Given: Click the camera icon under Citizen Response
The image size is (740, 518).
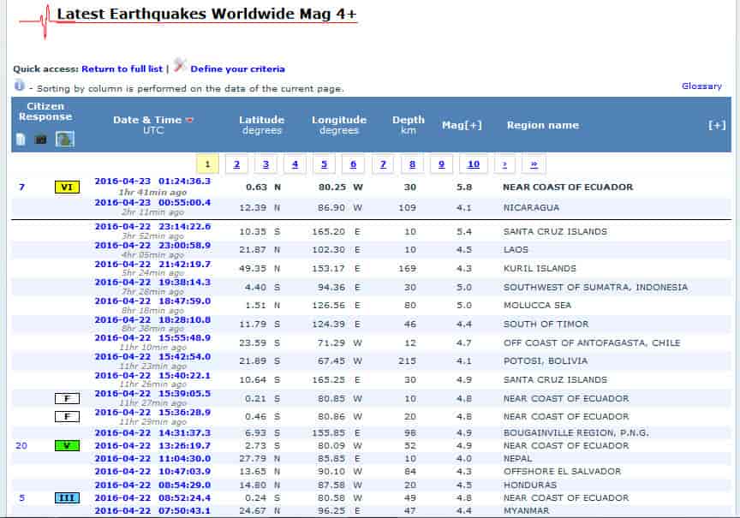Looking at the screenshot, I should (41, 140).
